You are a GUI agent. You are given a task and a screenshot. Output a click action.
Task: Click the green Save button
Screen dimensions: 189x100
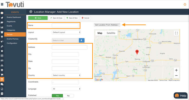(x=38, y=18)
